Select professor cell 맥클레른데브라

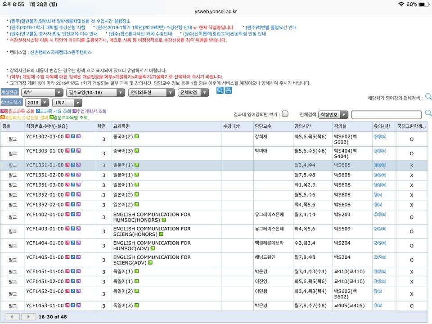[269, 243]
